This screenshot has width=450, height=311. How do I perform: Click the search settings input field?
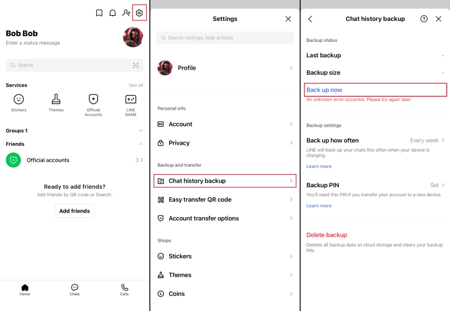tap(225, 38)
